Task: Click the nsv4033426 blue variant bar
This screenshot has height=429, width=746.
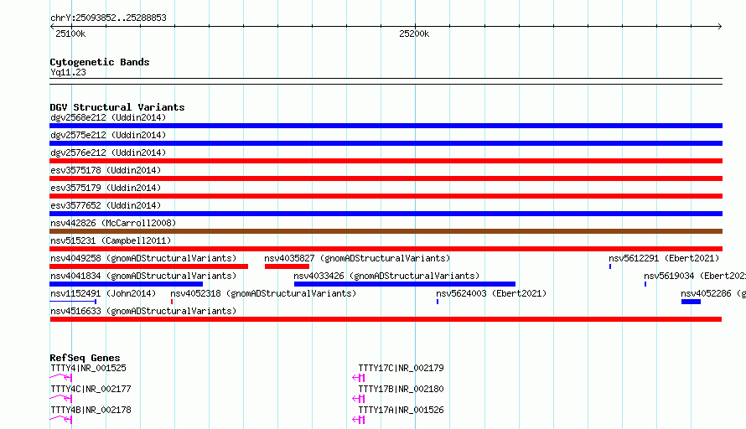Action: pyautogui.click(x=405, y=284)
